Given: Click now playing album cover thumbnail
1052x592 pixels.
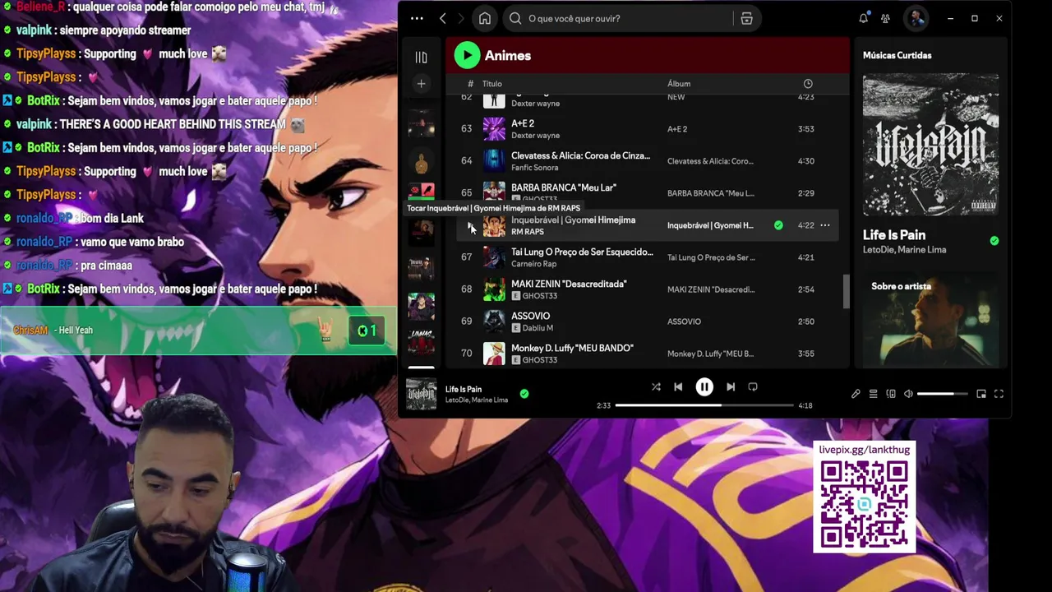Looking at the screenshot, I should [x=422, y=395].
